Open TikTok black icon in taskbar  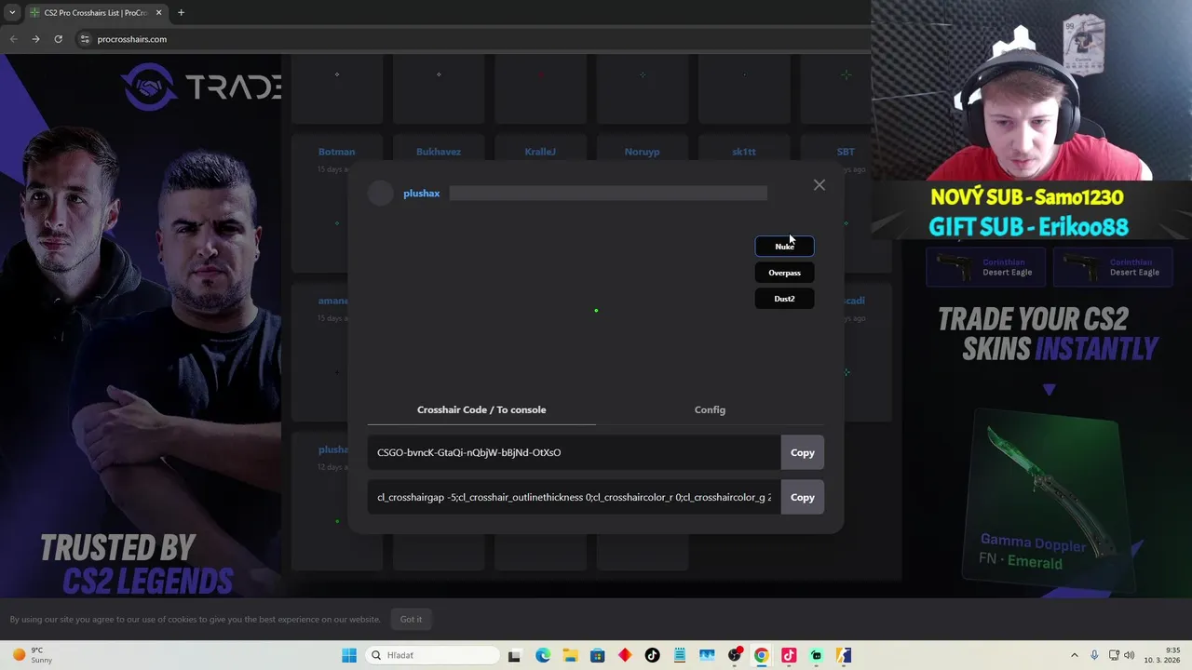(x=652, y=655)
